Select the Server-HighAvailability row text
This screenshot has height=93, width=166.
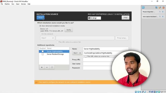[x=55, y=51]
